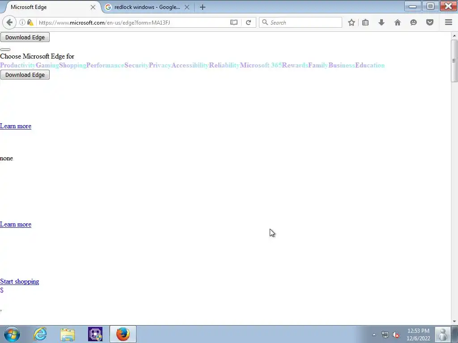The width and height of the screenshot is (458, 343).
Task: Open the first Learn more link
Action: click(16, 126)
